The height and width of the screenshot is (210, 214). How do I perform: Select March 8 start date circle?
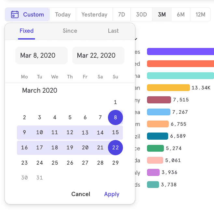pyautogui.click(x=115, y=117)
